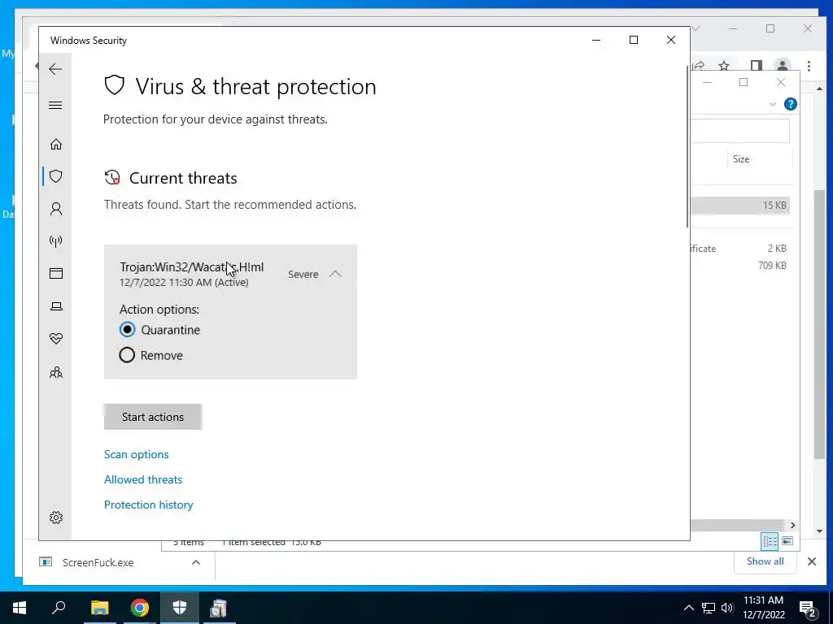Screen dimensions: 833x624
Task: Click the ScreenFuck.exe download item
Action: coord(98,562)
